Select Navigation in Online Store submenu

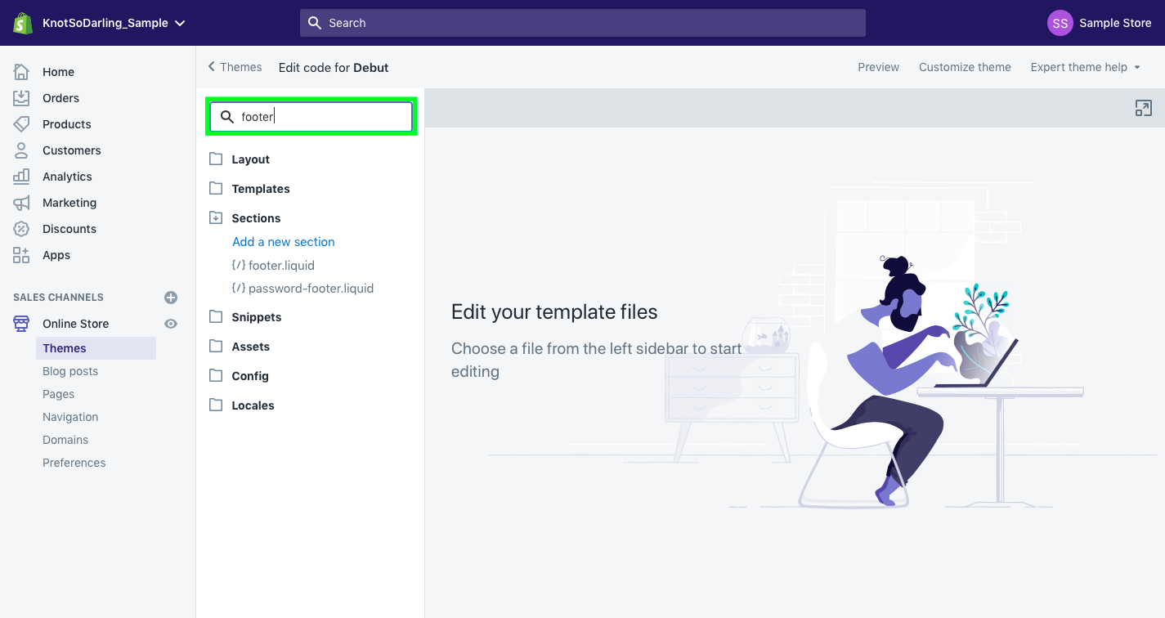click(x=70, y=417)
